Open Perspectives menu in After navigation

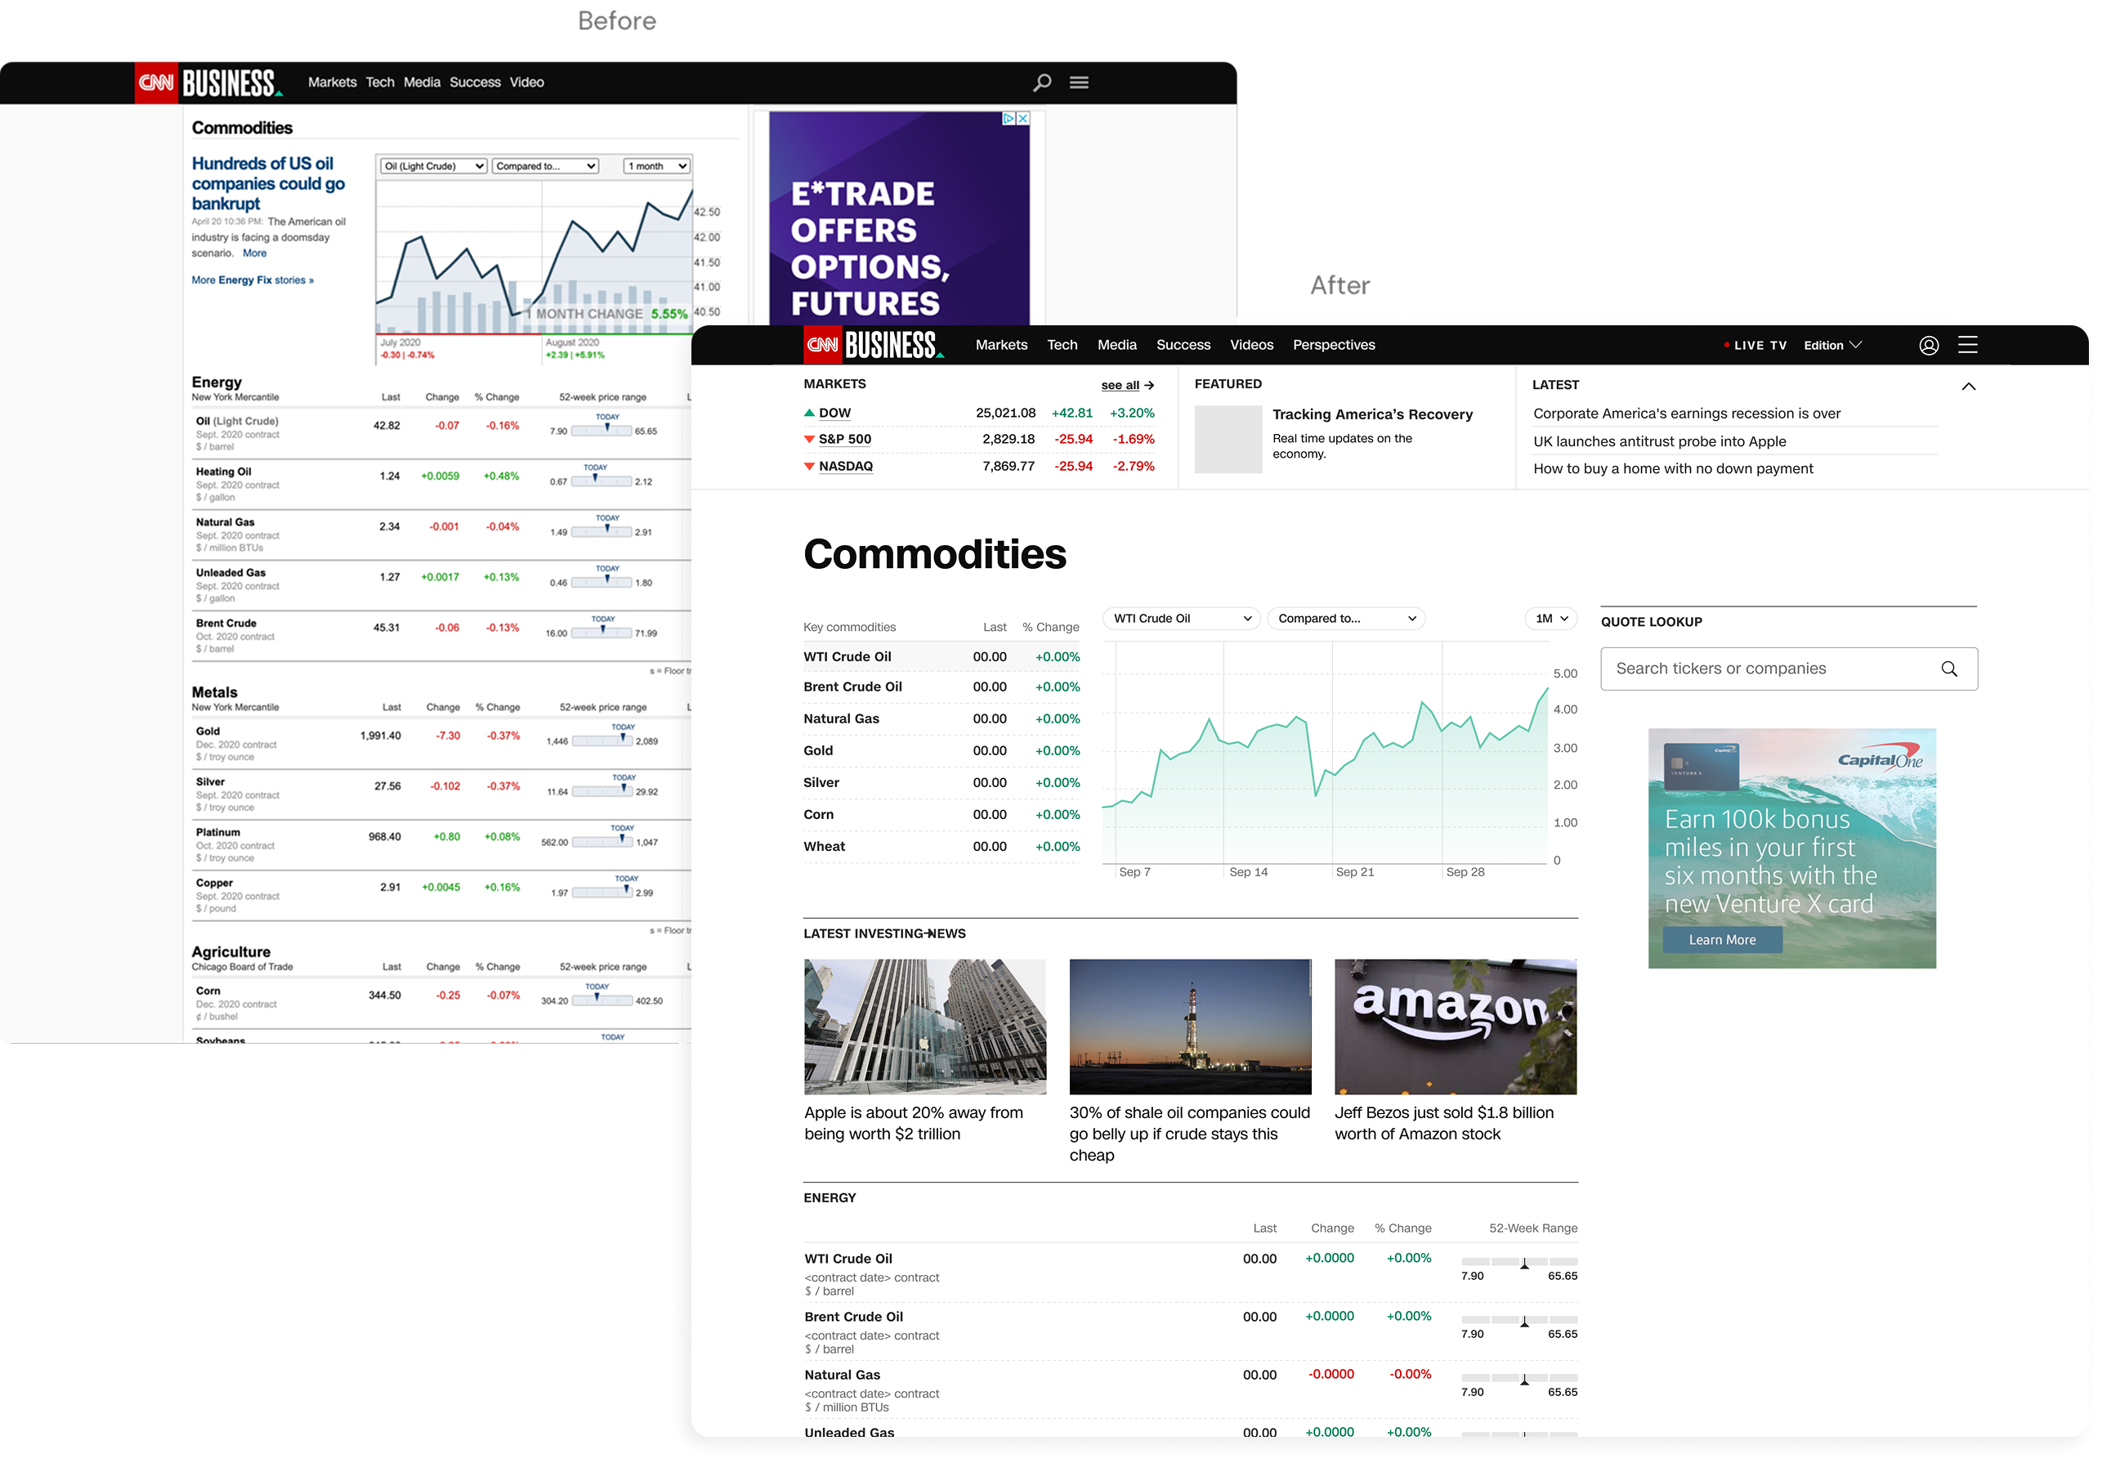[1334, 345]
